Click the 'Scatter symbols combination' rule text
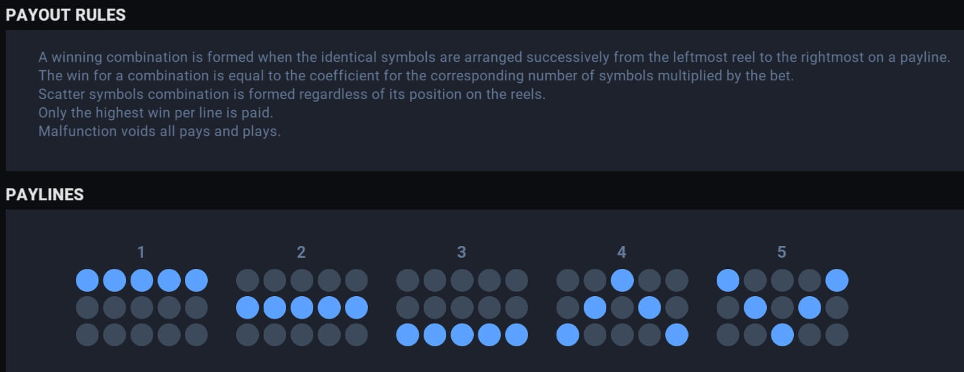The image size is (964, 372). point(292,95)
